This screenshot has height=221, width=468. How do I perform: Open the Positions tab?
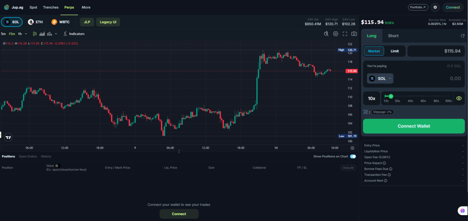(9, 156)
